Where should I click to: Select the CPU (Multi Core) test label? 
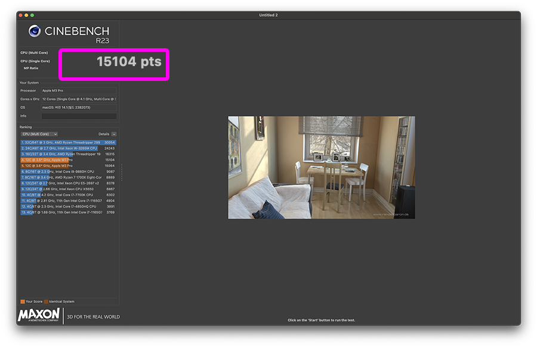pyautogui.click(x=34, y=52)
